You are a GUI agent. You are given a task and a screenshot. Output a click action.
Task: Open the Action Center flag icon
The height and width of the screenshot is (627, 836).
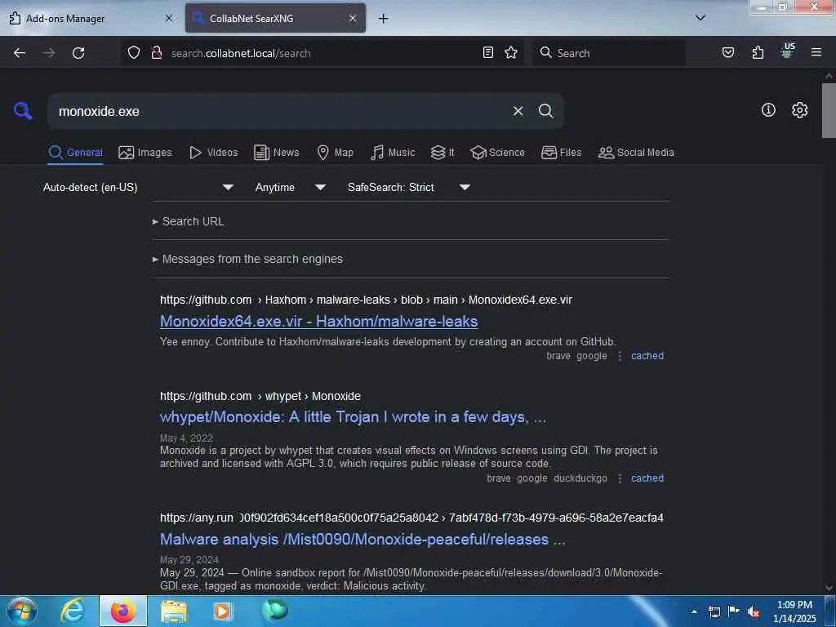(734, 611)
